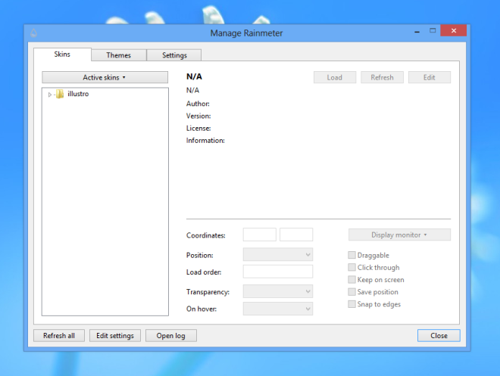Switch to the Settings tab
Image resolution: width=500 pixels, height=376 pixels.
174,55
